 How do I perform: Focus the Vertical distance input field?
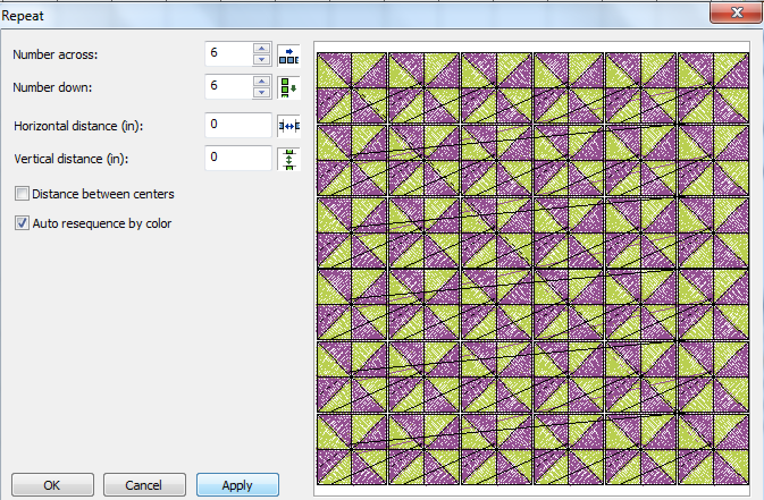click(238, 158)
